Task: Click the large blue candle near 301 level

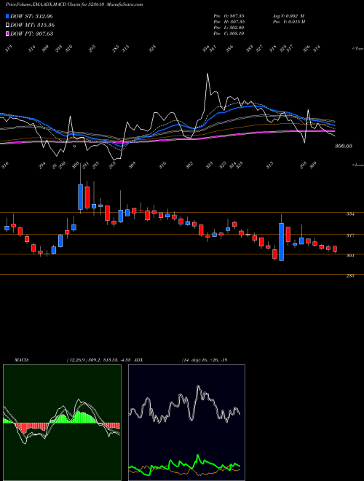Action: coord(281,242)
